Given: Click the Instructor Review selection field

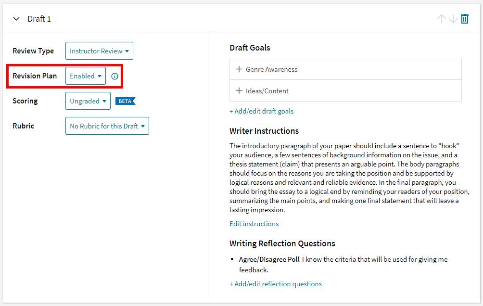Looking at the screenshot, I should pyautogui.click(x=99, y=51).
